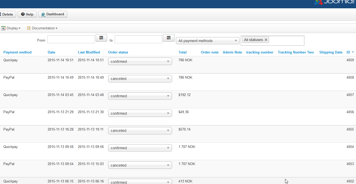Screen dimensions: 356x184
Task: Sort by Order status column
Action: point(118,52)
